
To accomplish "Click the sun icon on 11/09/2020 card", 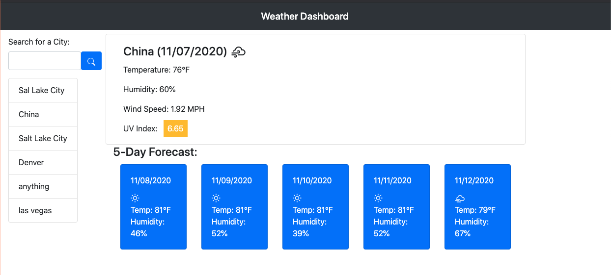I will (216, 198).
